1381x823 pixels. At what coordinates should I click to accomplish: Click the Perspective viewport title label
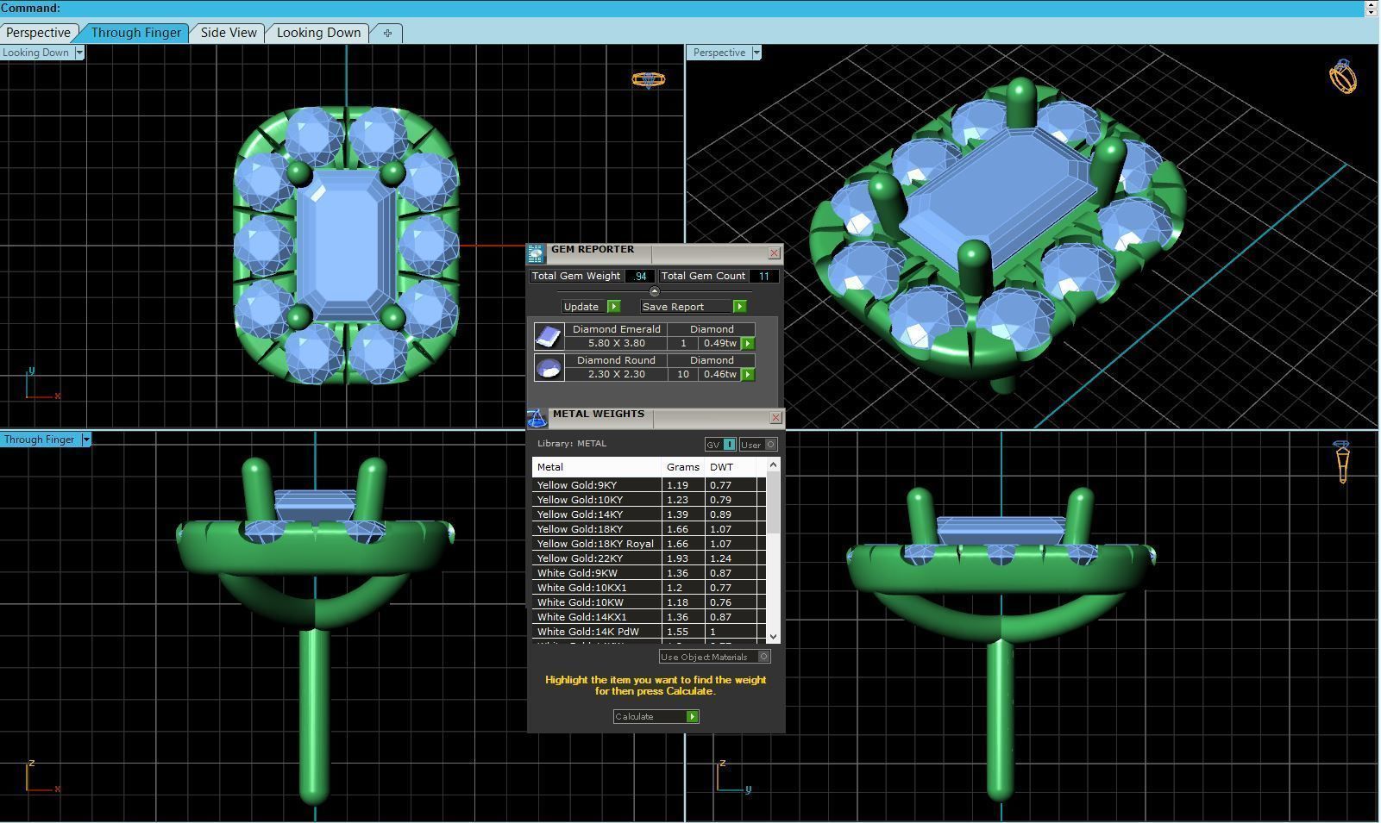pyautogui.click(x=719, y=53)
